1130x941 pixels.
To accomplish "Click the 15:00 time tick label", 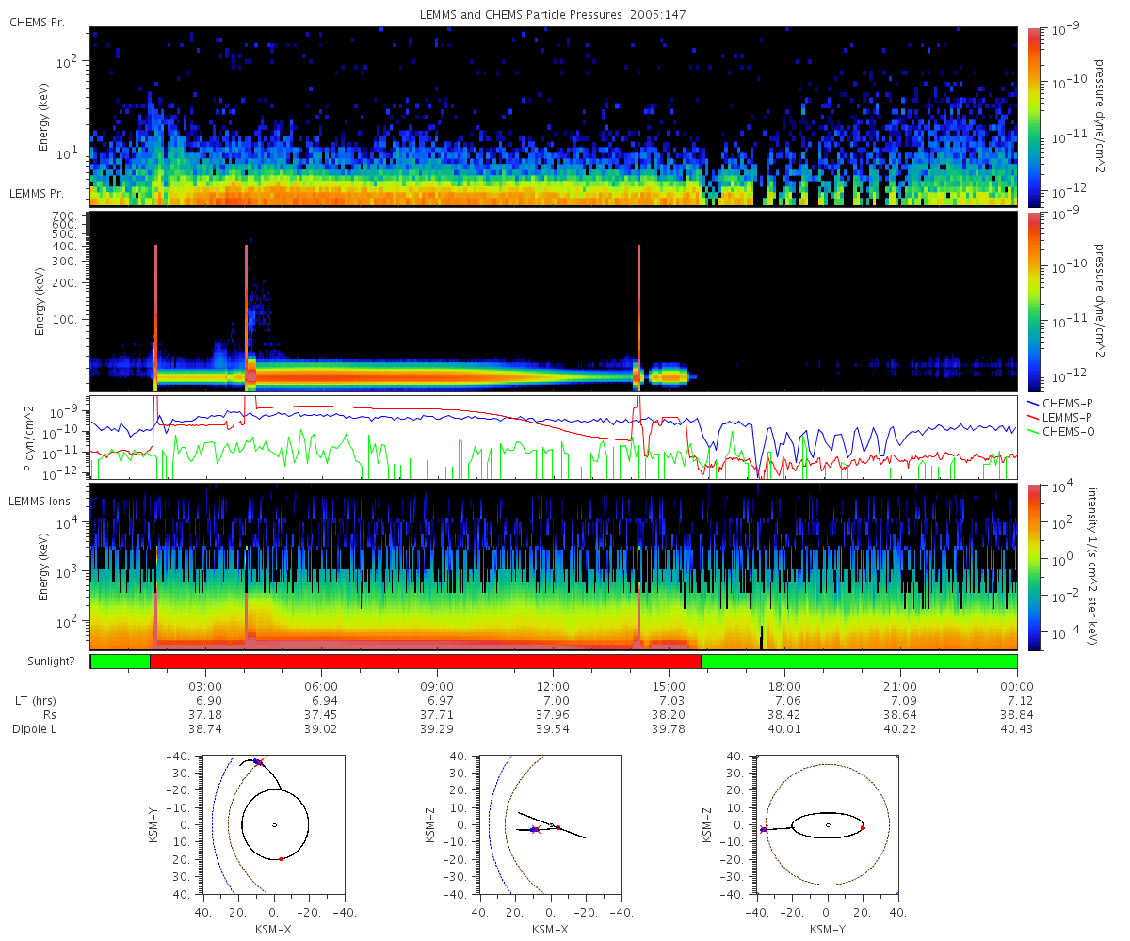I will (x=670, y=686).
